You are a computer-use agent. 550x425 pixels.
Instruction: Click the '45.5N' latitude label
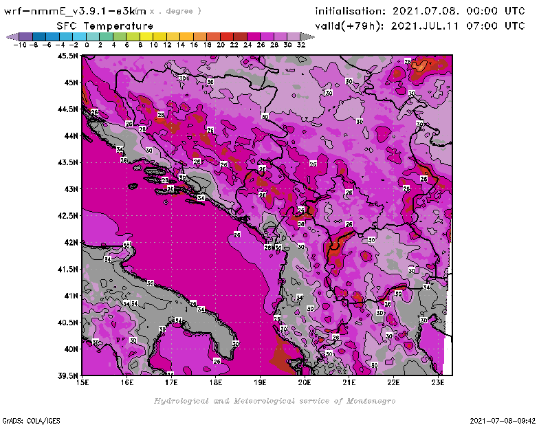(67, 56)
